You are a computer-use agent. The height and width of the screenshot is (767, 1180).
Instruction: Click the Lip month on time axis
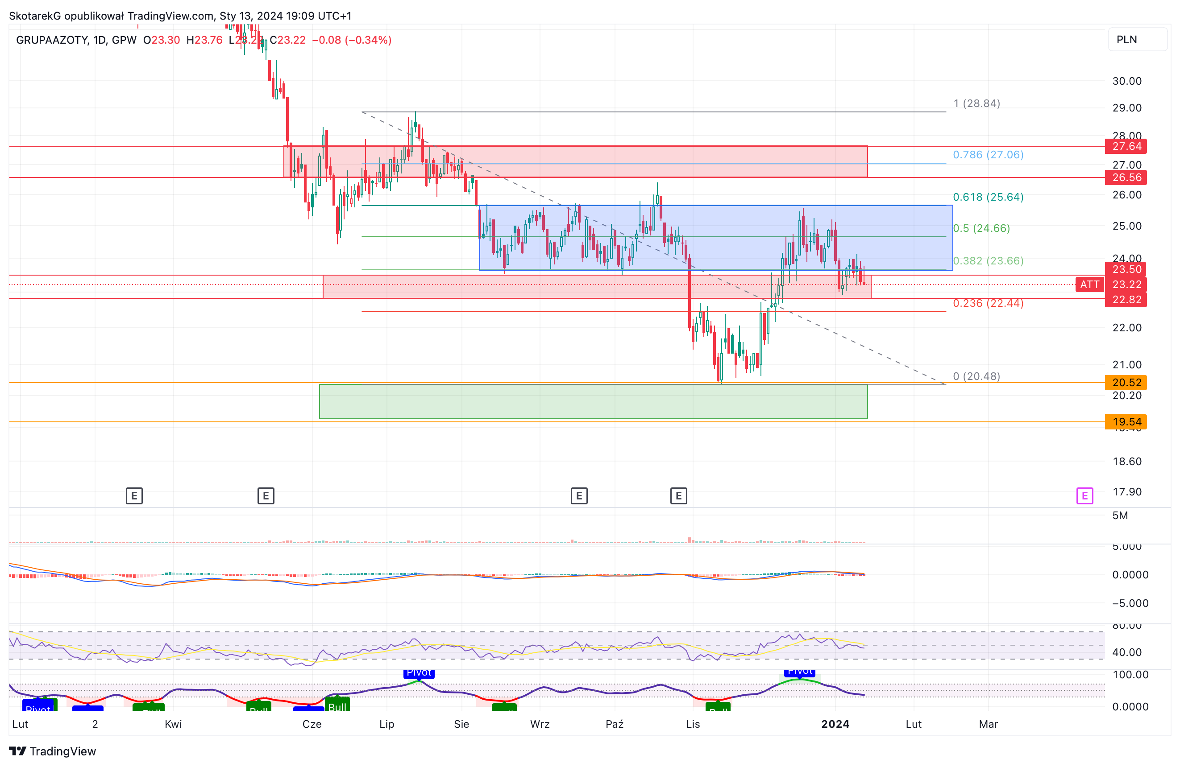(x=387, y=724)
